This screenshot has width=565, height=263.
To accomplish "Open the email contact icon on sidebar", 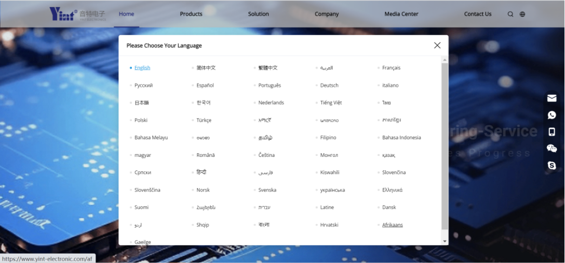I will click(x=551, y=98).
